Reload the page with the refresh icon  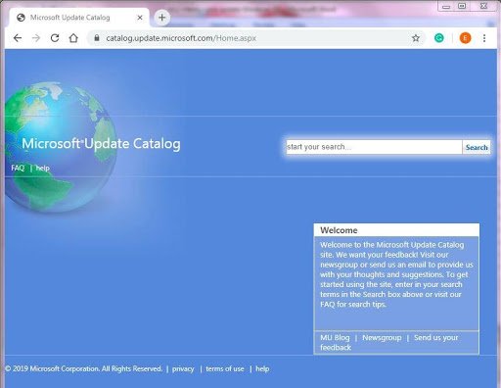[55, 38]
